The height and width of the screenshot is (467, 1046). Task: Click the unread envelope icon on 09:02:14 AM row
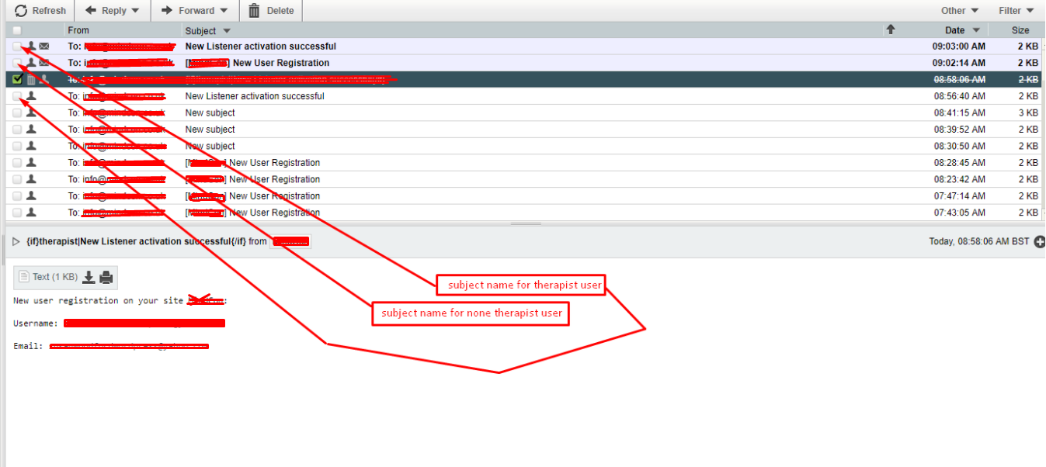tap(44, 63)
